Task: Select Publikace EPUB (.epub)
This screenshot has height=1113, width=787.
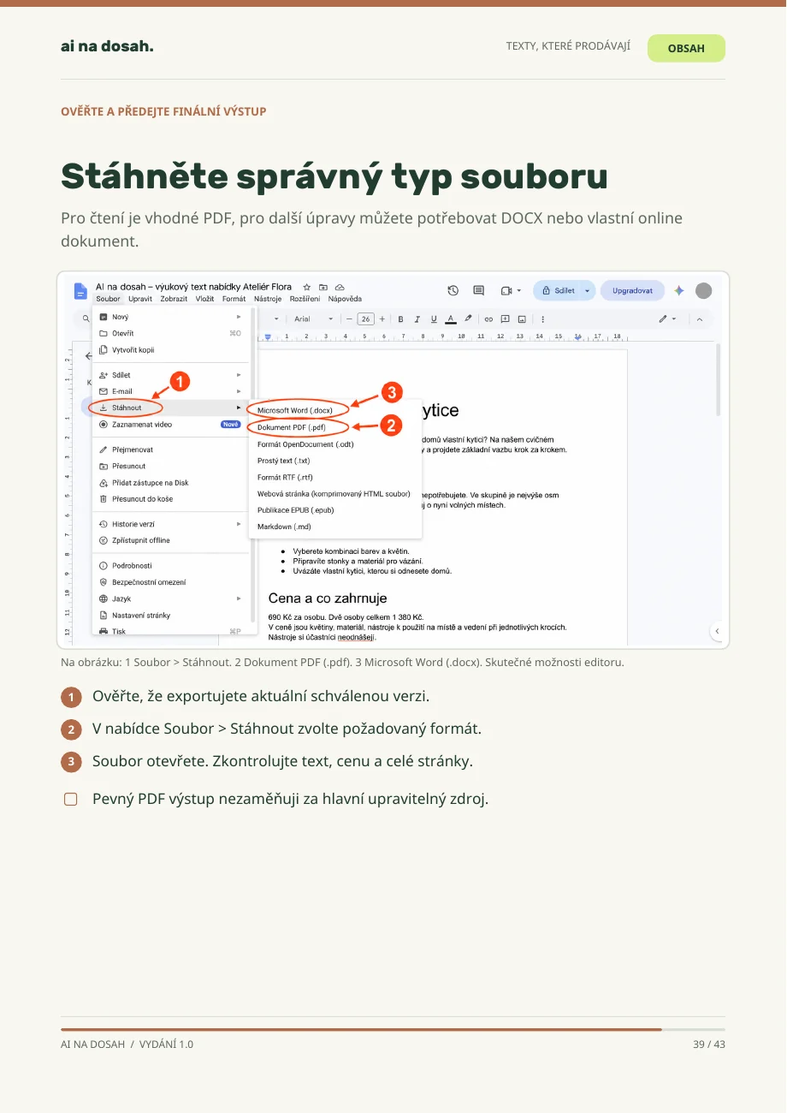Action: click(295, 510)
